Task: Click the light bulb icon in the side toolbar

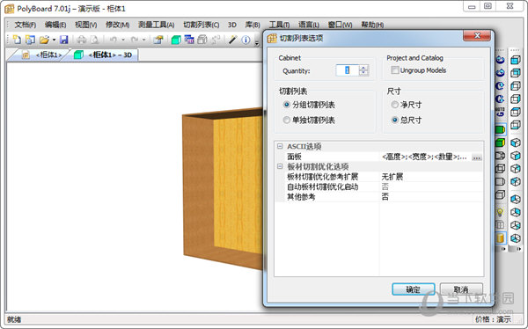Action: tap(500, 212)
